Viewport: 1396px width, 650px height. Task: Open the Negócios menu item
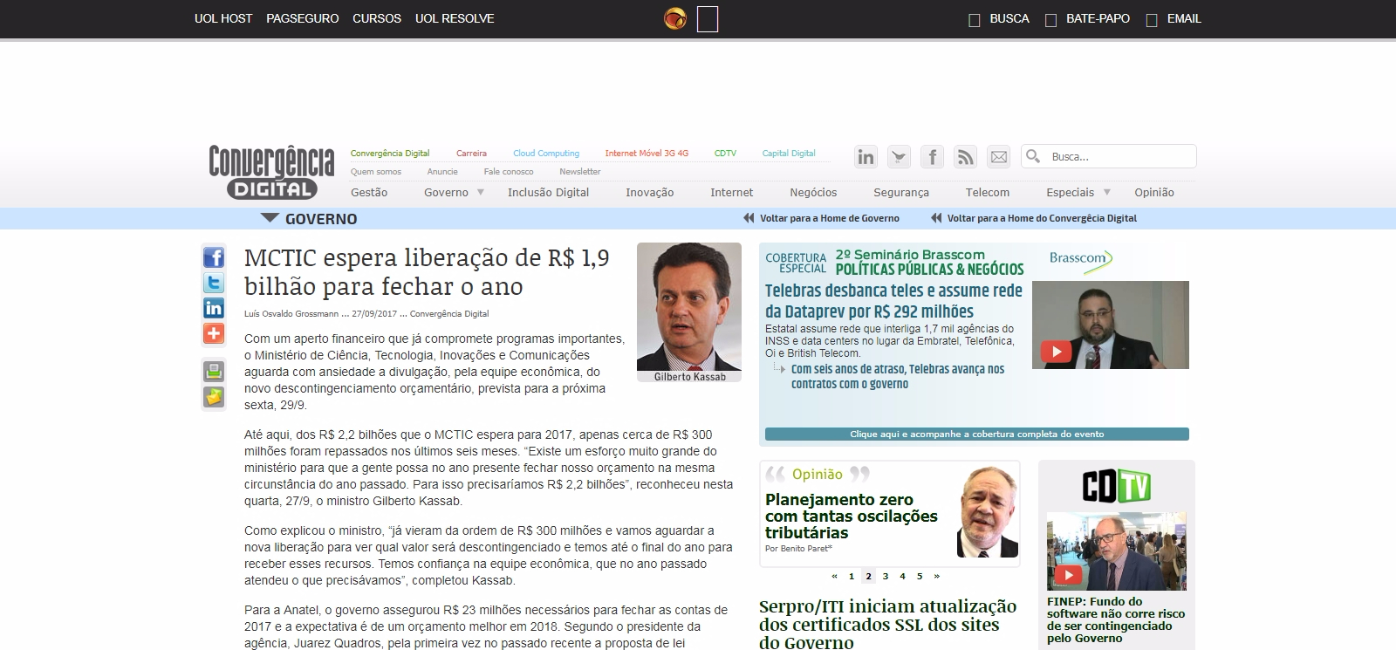click(813, 192)
